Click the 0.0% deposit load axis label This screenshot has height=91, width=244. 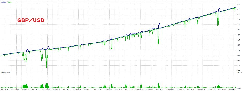click(240, 88)
